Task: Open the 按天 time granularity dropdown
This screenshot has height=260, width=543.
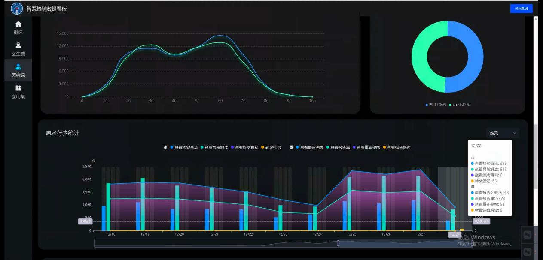Action: [x=503, y=133]
